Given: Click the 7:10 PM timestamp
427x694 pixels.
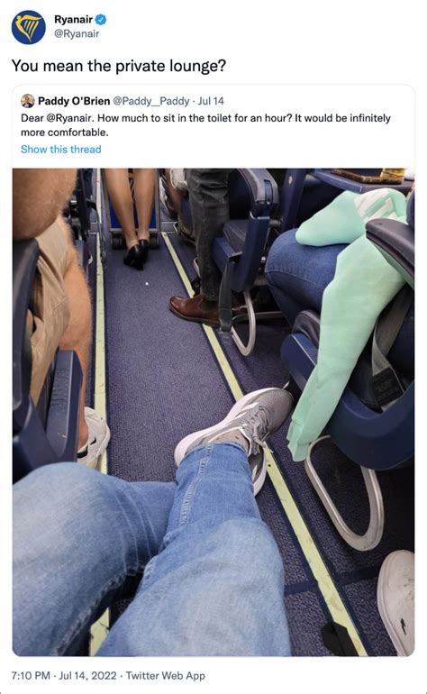Looking at the screenshot, I should click(x=31, y=676).
